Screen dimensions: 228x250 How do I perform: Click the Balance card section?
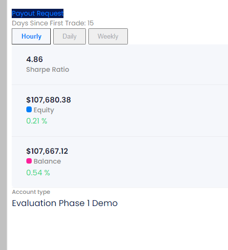pyautogui.click(x=120, y=162)
